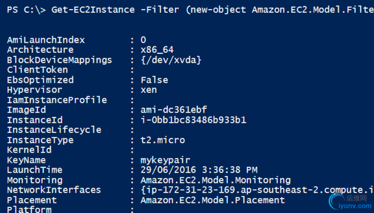Screen dimensions: 374x213
Task: Click the ImageId value ami-dc361ebf
Action: pyautogui.click(x=174, y=110)
